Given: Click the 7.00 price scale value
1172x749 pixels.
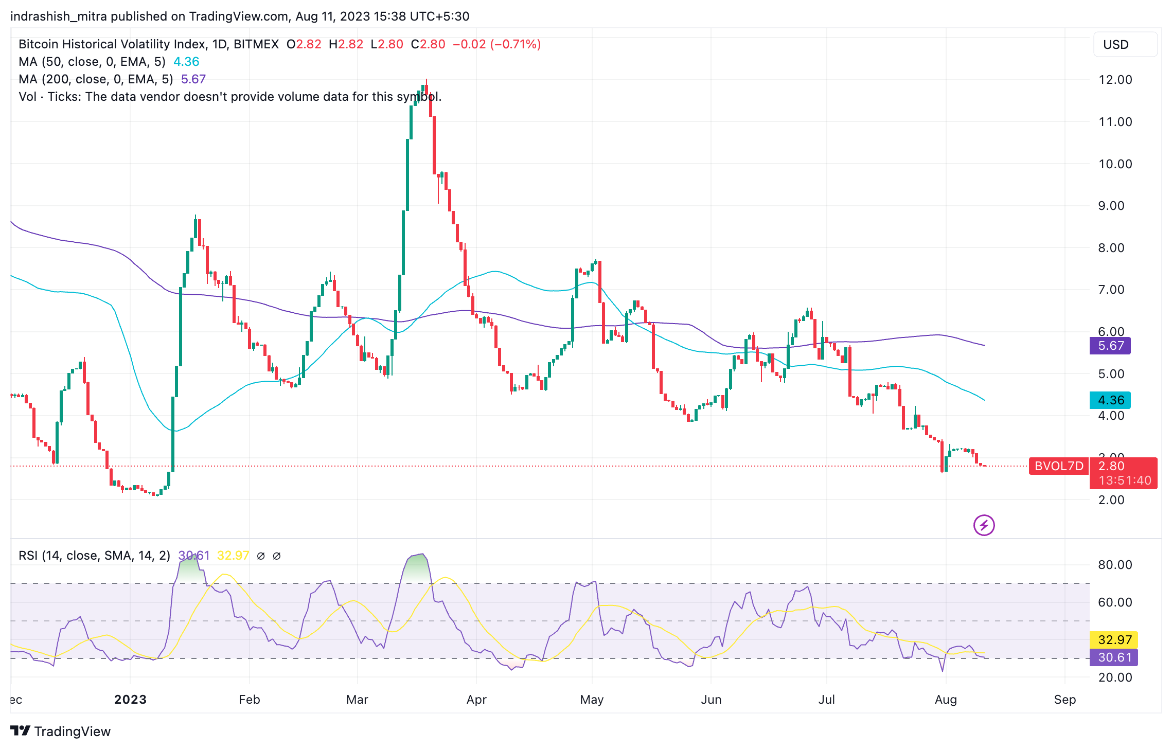Looking at the screenshot, I should click(x=1111, y=290).
